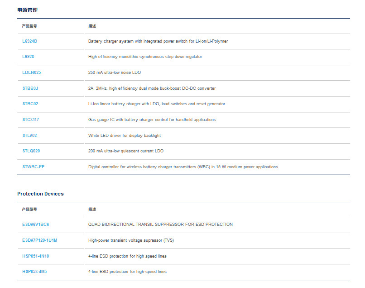The height and width of the screenshot is (288, 365).
Task: Open the STLQ020 LDO link
Action: [x=31, y=151]
